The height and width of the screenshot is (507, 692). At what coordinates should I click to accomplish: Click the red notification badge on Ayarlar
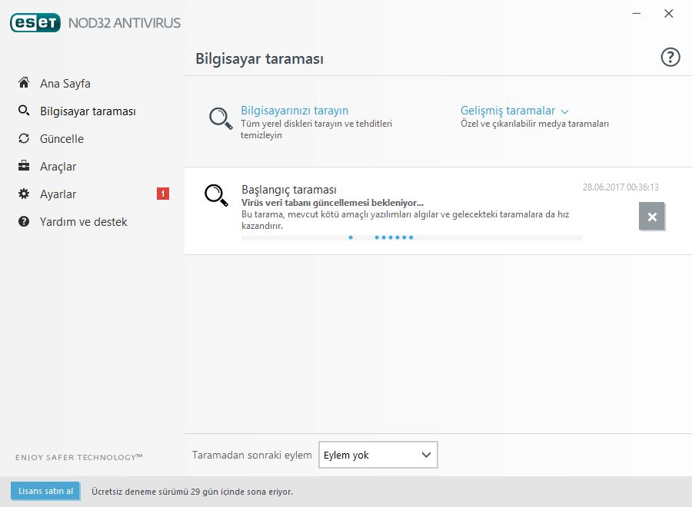(163, 194)
